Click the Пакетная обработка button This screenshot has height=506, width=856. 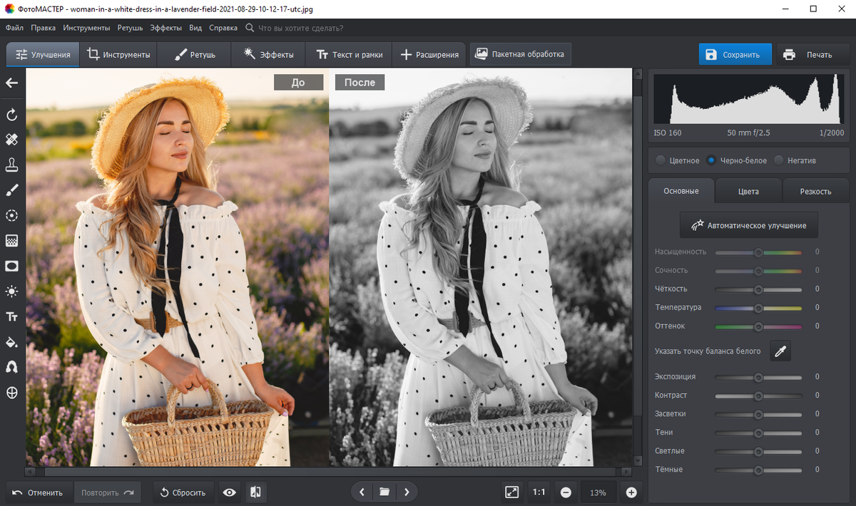[x=520, y=54]
